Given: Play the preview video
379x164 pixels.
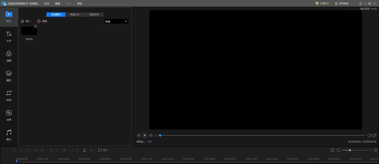Looking at the screenshot, I should click(x=145, y=136).
